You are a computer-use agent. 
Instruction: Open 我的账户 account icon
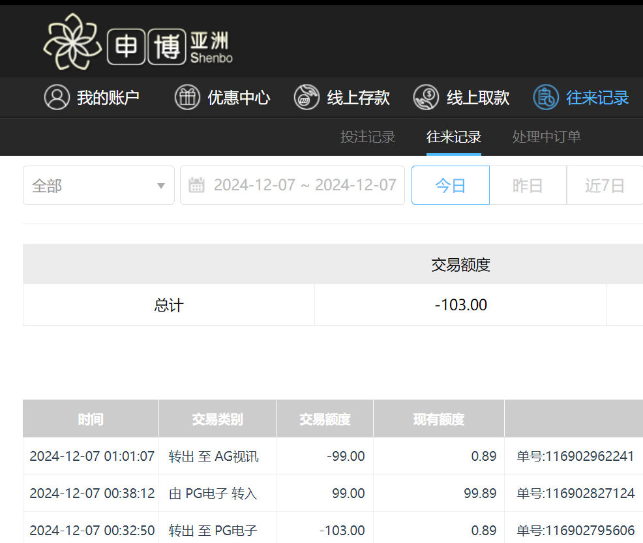(x=57, y=96)
